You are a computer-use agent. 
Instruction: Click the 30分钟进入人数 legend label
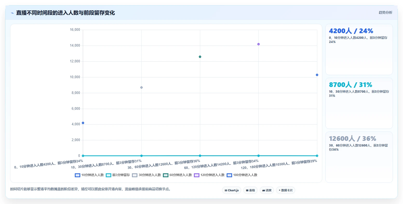click(150, 175)
